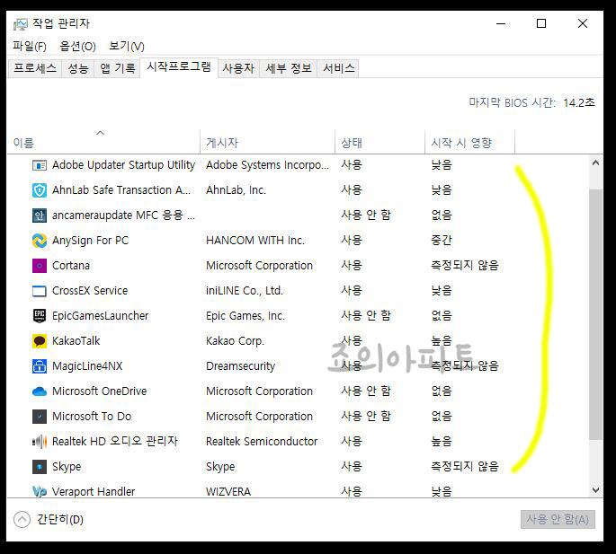Click the EpicGamesLauncher icon
This screenshot has height=554, width=616.
pyautogui.click(x=40, y=316)
